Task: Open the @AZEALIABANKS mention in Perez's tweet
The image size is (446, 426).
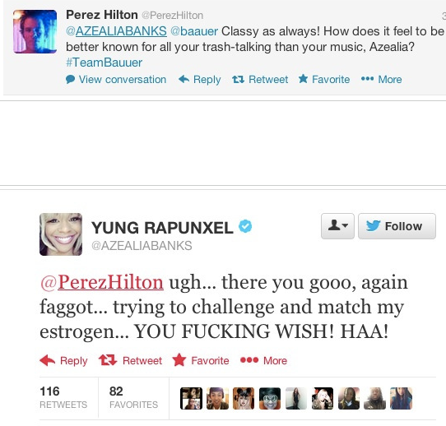Action: pyautogui.click(x=116, y=31)
